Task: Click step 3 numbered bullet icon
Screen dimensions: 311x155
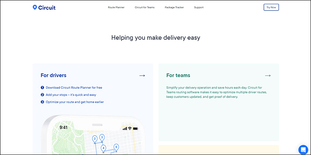Action: point(42,102)
